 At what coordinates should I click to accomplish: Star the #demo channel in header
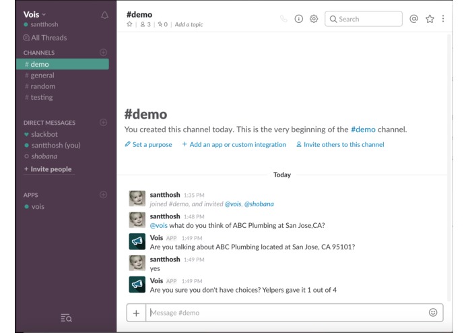point(129,24)
